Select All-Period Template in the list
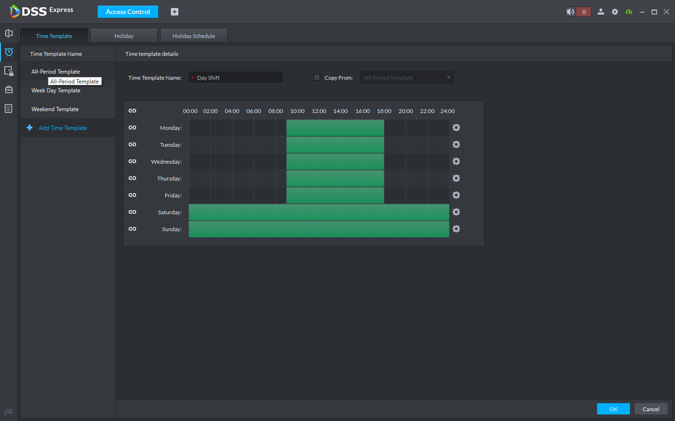 pyautogui.click(x=68, y=71)
